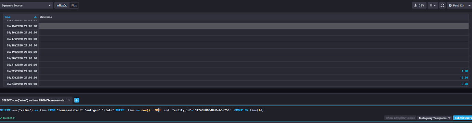Viewport: 472px width, 123px height.
Task: Click the state.time column header
Action: pos(253,17)
